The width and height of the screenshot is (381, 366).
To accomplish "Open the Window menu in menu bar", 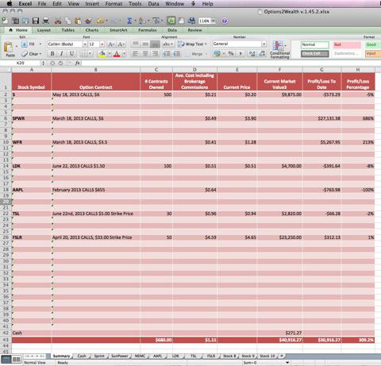I will tap(175, 4).
